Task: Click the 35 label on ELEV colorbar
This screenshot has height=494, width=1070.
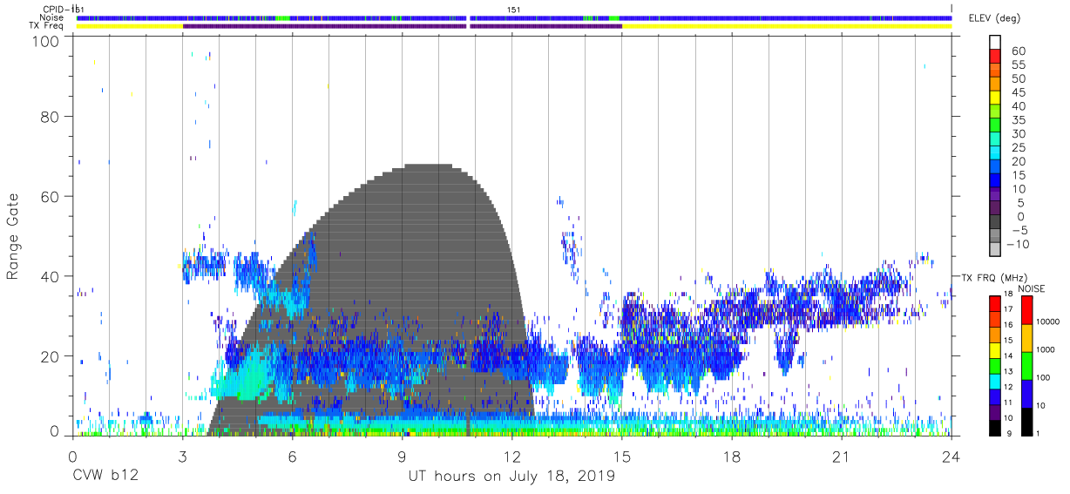Action: click(1019, 119)
